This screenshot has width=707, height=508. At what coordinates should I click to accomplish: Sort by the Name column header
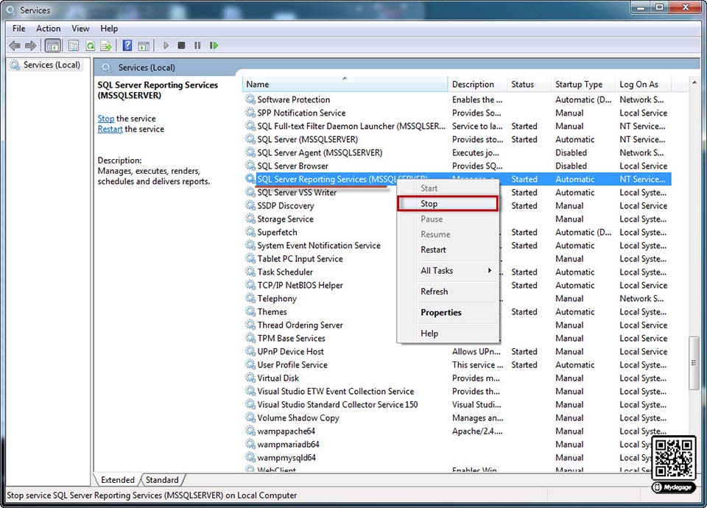click(x=345, y=84)
